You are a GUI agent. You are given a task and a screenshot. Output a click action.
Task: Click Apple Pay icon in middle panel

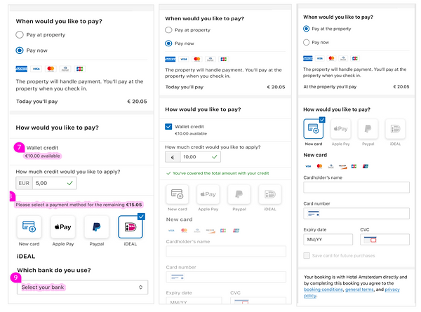click(x=208, y=194)
